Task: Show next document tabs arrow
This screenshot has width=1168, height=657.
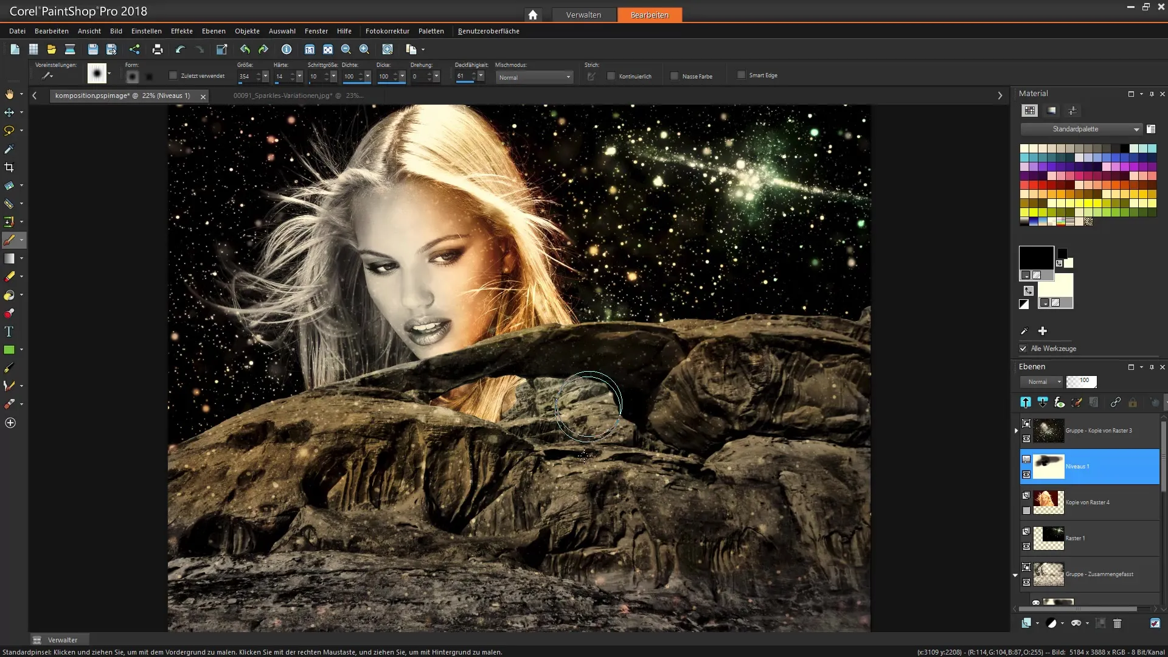Action: point(1000,96)
